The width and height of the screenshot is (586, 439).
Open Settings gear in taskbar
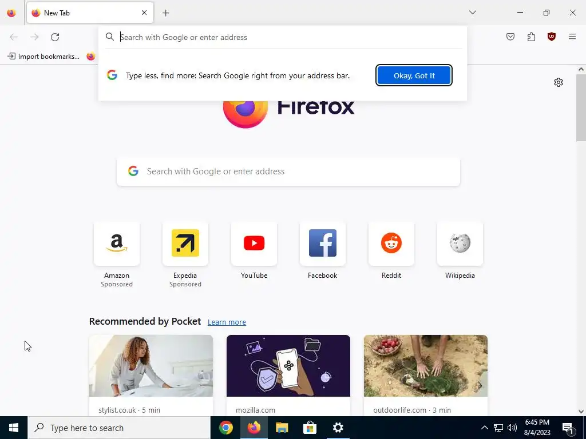[x=338, y=428]
